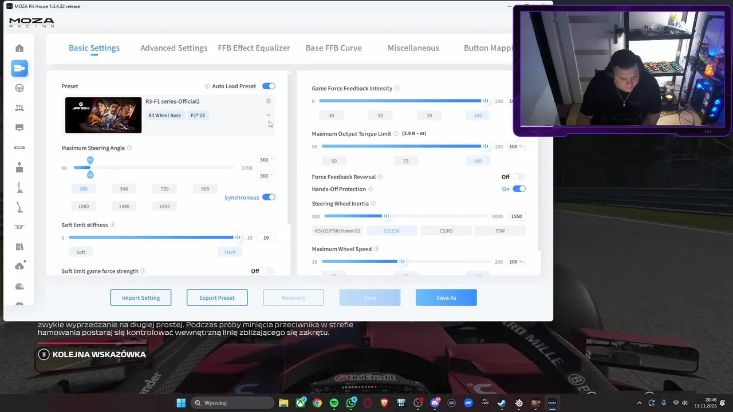The width and height of the screenshot is (733, 412).
Task: Open the handbrake icon in sidebar
Action: click(19, 207)
